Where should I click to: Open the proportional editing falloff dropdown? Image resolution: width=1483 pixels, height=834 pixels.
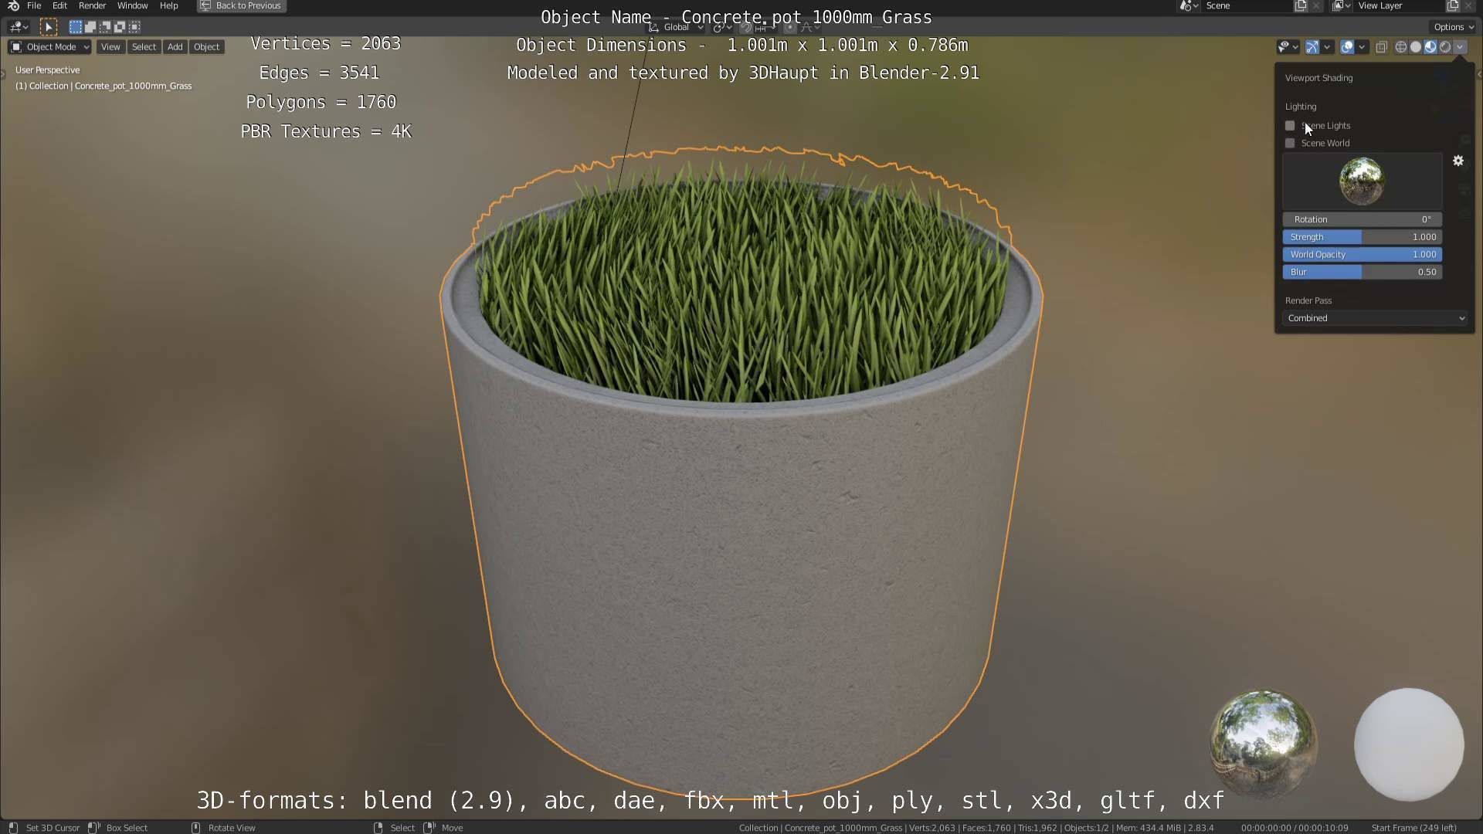pos(809,27)
